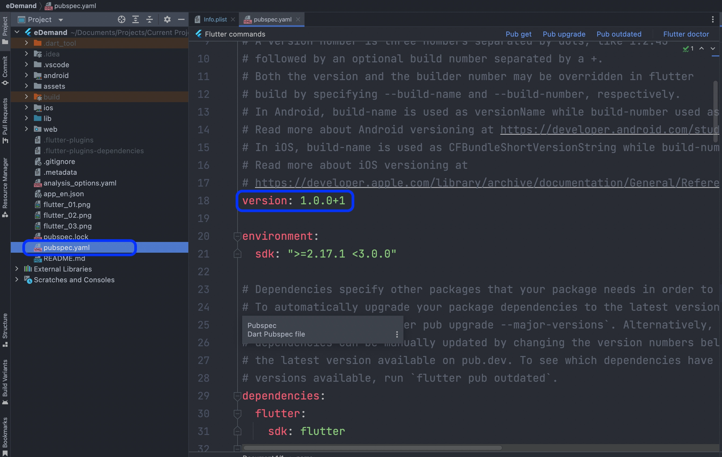
Task: Fold the dependencies block at line 29
Action: click(237, 396)
